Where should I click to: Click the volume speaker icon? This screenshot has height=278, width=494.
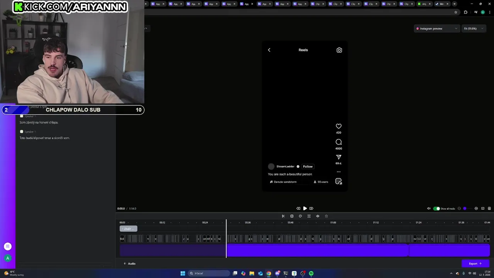pos(429,208)
